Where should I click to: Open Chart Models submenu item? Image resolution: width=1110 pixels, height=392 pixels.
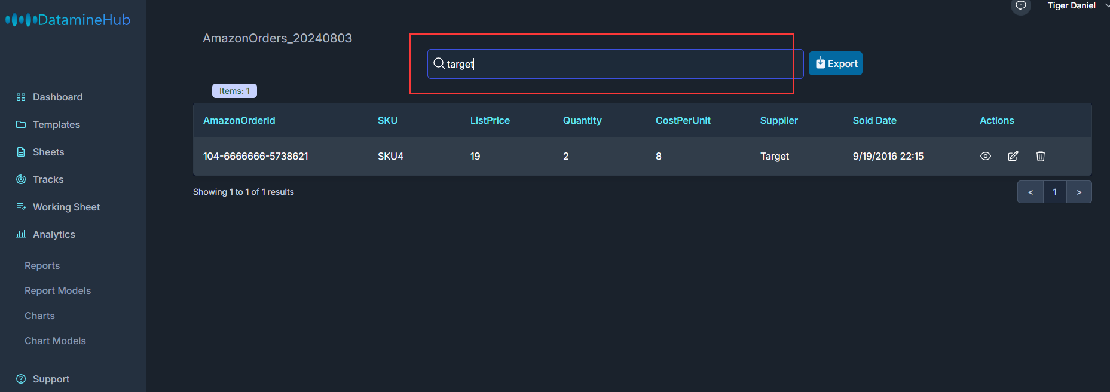(x=55, y=341)
